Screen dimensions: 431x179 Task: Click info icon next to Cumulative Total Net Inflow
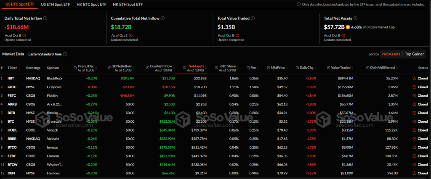[x=162, y=18]
